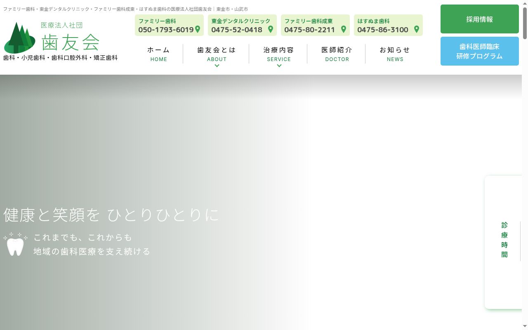Select text これまでも、これからも

tap(83, 237)
